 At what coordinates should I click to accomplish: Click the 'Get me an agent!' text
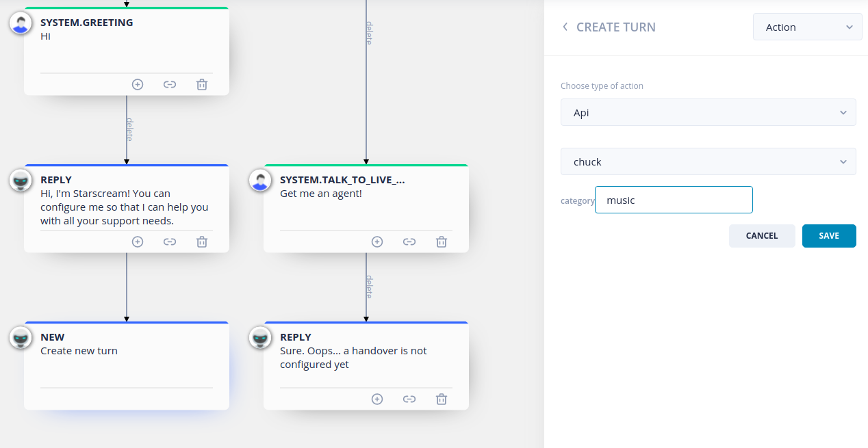[321, 194]
